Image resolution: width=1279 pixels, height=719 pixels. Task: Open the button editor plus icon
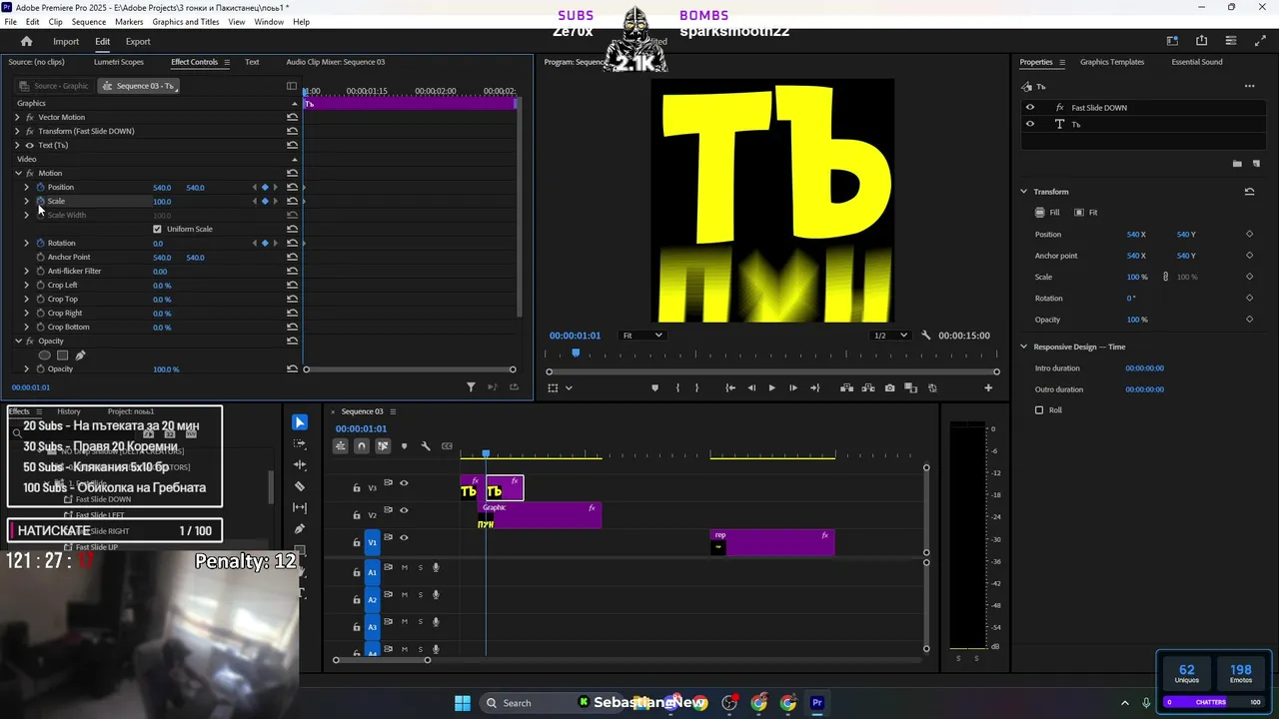(x=988, y=387)
